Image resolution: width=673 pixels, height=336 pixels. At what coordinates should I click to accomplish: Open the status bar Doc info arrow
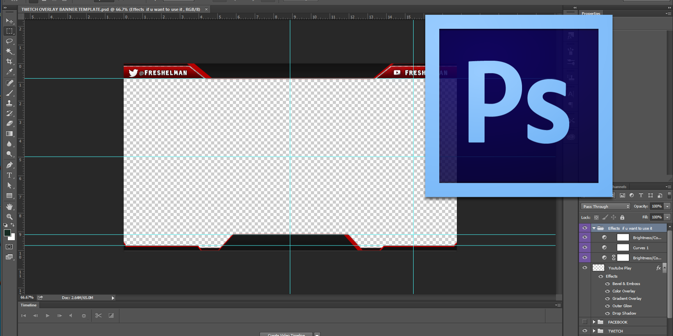[113, 298]
